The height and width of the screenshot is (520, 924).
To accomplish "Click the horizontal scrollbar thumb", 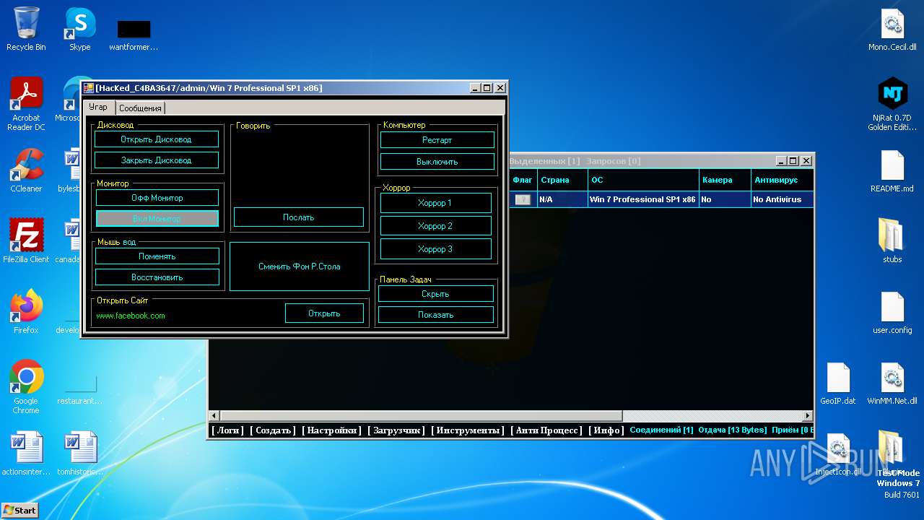I will tap(421, 416).
